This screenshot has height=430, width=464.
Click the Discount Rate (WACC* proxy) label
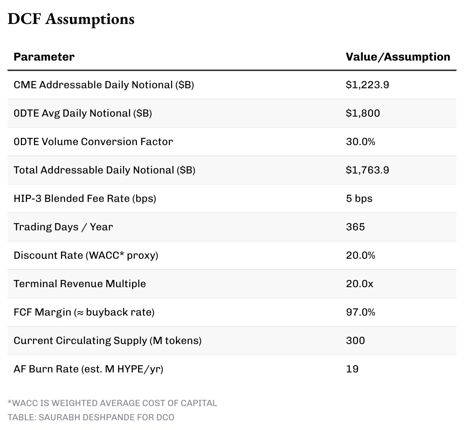pyautogui.click(x=86, y=255)
